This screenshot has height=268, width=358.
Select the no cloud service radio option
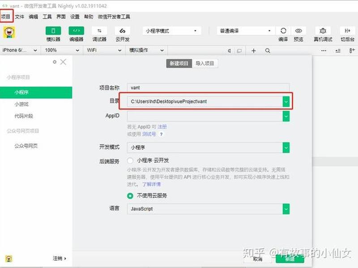130,196
